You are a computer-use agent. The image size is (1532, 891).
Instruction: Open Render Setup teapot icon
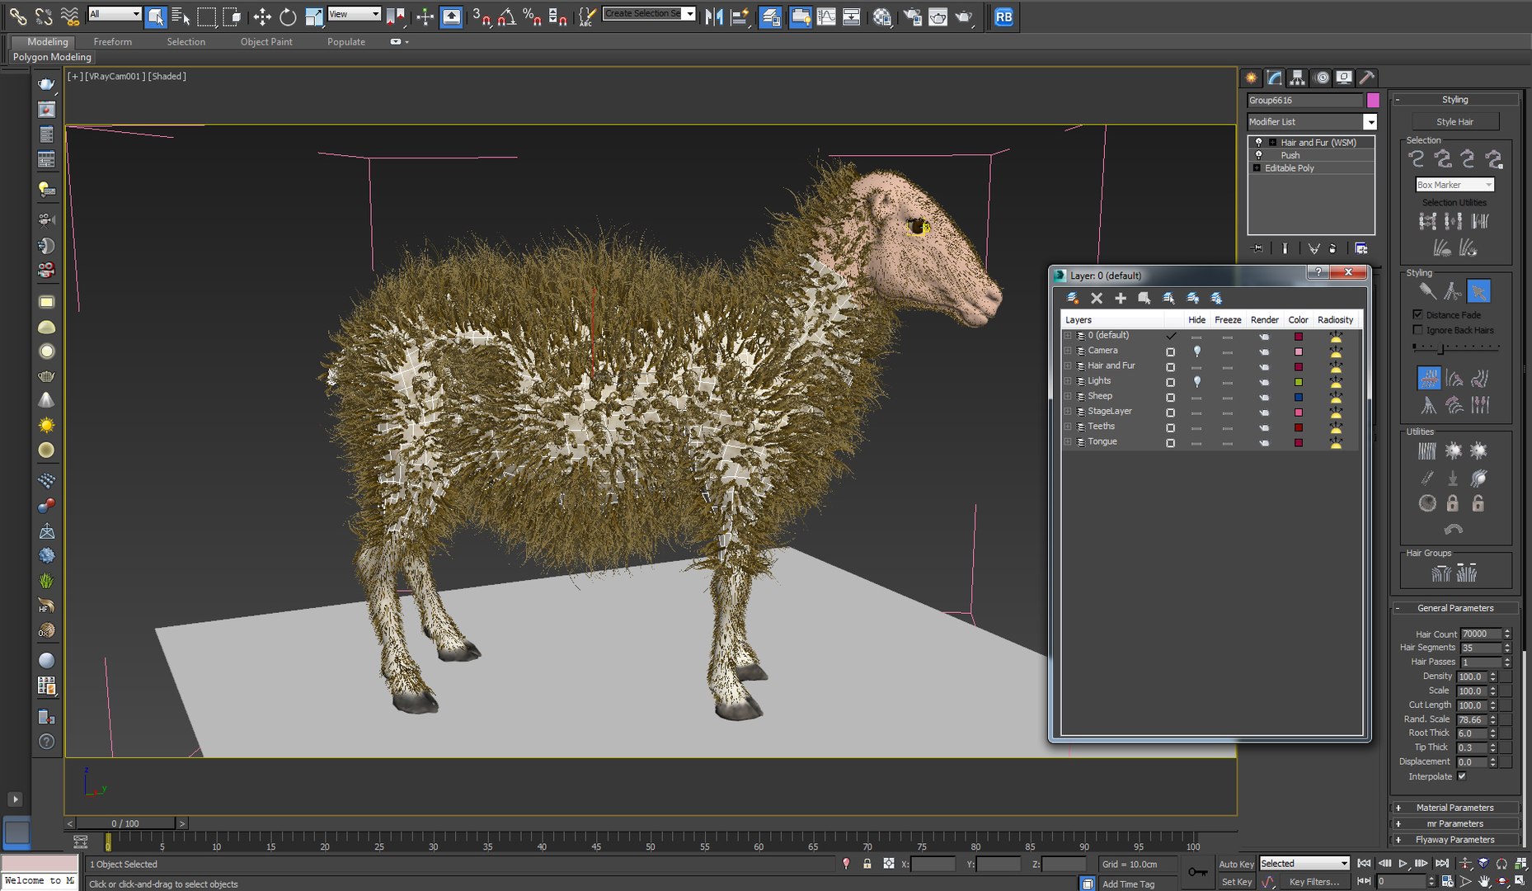[x=913, y=16]
